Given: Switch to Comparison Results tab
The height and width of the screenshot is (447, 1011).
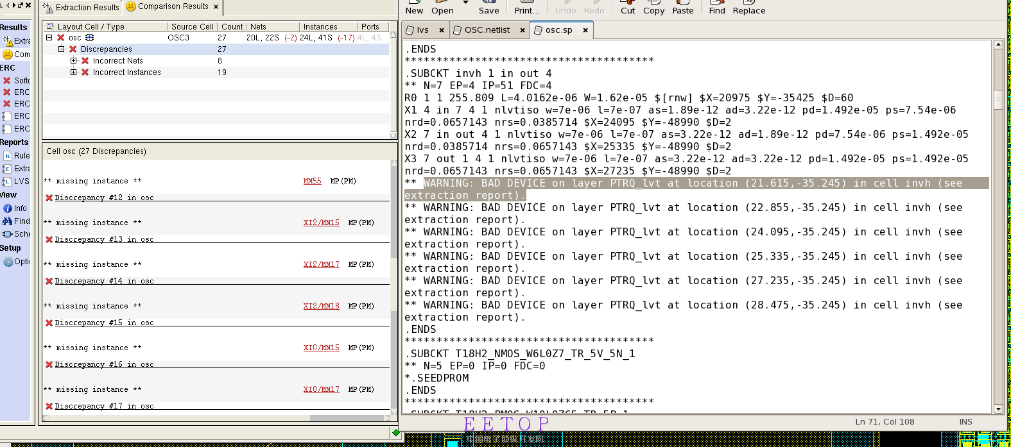Looking at the screenshot, I should 168,7.
